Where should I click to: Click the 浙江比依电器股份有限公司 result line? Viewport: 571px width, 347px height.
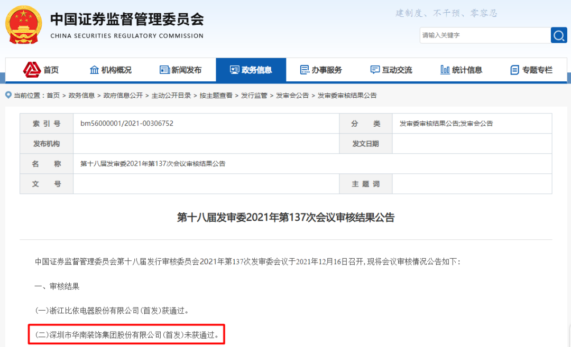pyautogui.click(x=112, y=311)
